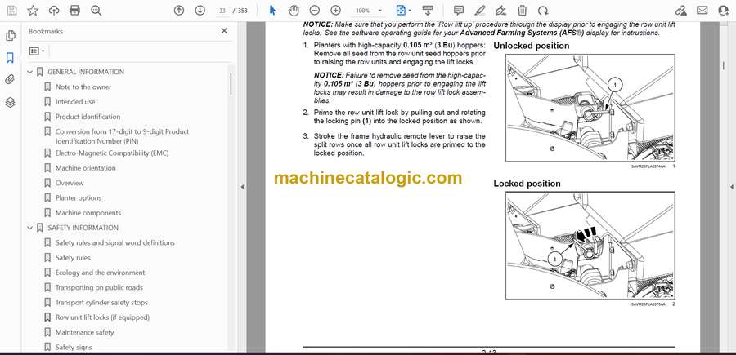Zoom out with the minus icon
This screenshot has height=355, width=736.
coord(315,11)
